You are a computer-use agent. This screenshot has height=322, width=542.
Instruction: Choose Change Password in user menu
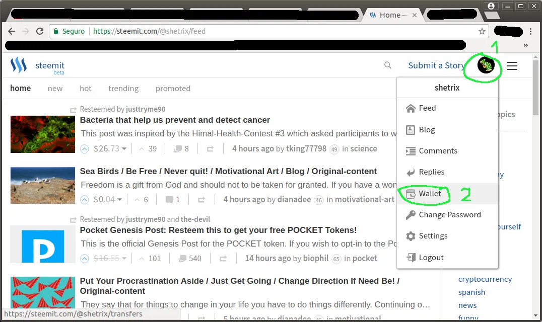click(x=447, y=215)
